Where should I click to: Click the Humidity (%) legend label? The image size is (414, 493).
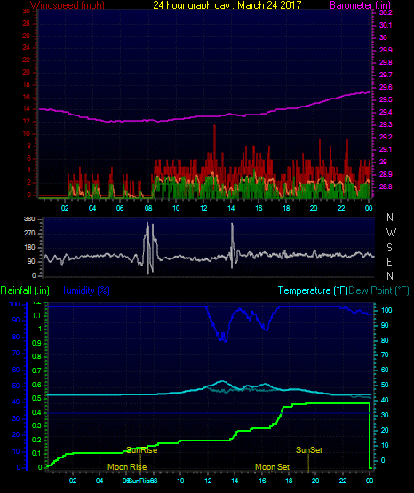click(x=84, y=290)
